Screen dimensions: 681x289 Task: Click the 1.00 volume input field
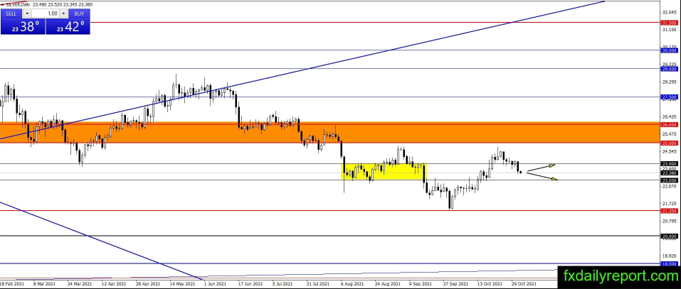(x=46, y=13)
